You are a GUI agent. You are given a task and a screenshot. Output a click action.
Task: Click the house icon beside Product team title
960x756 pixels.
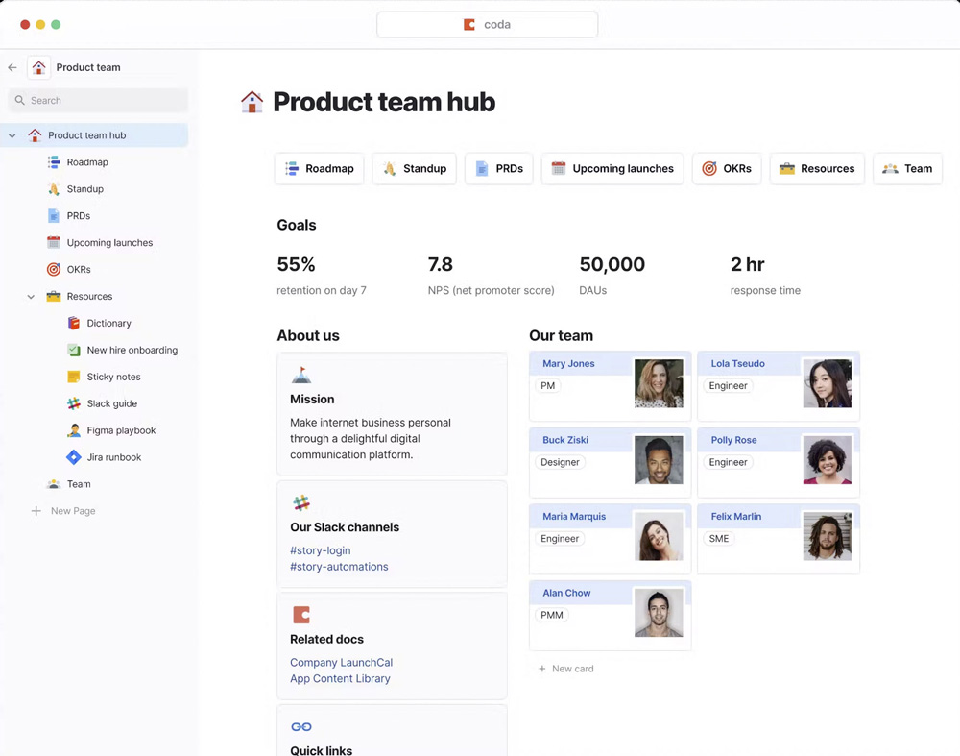coord(38,68)
